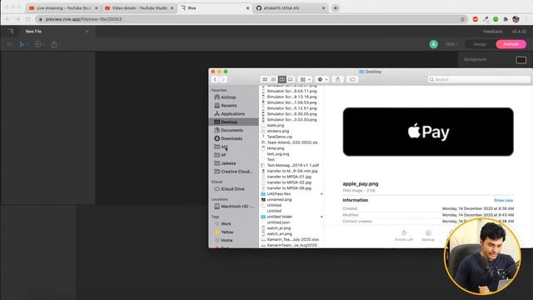Select file TaskDemo.zip

280,137
